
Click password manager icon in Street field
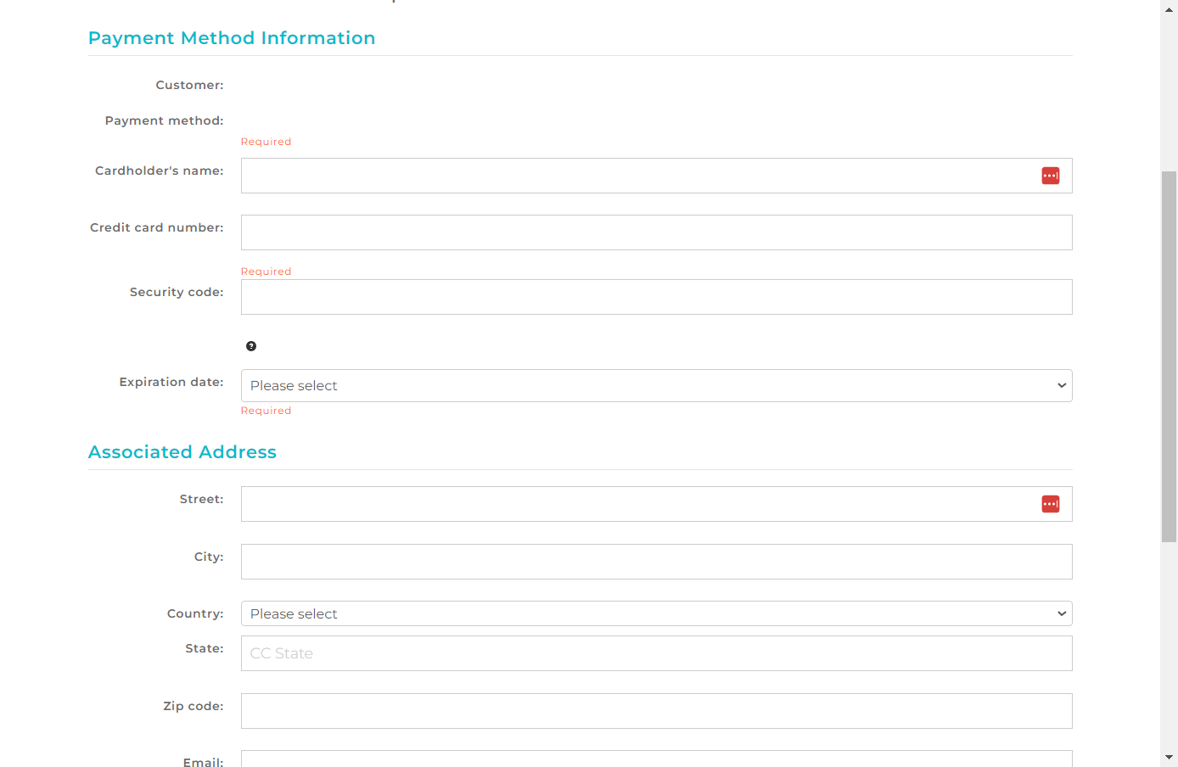point(1051,504)
